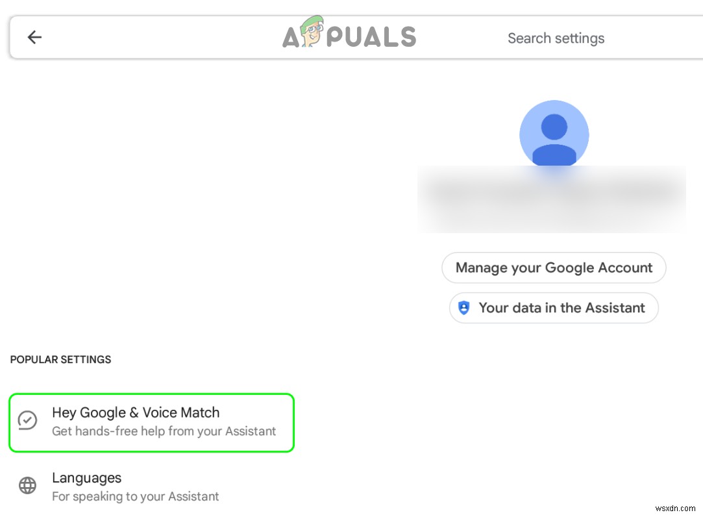
Task: Click the Search settings field
Action: [556, 38]
